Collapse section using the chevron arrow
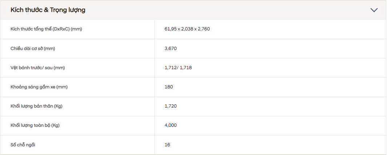Screen dimensions: 387x155 (374, 10)
